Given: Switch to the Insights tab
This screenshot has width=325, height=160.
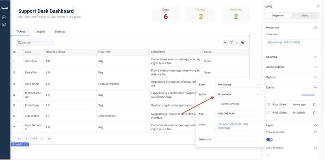Looking at the screenshot, I should (x=40, y=32).
